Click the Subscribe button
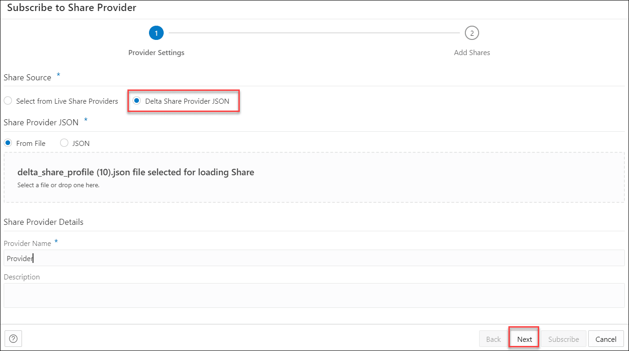This screenshot has height=351, width=629. pyautogui.click(x=563, y=339)
